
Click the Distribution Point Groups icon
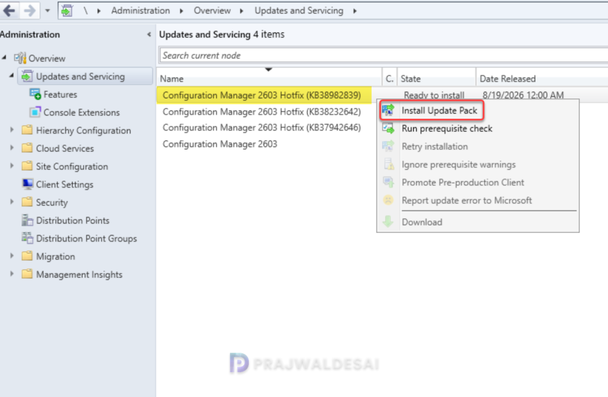coord(27,237)
